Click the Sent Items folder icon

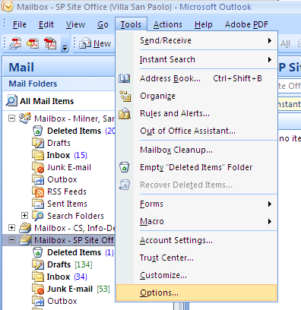pyautogui.click(x=38, y=204)
